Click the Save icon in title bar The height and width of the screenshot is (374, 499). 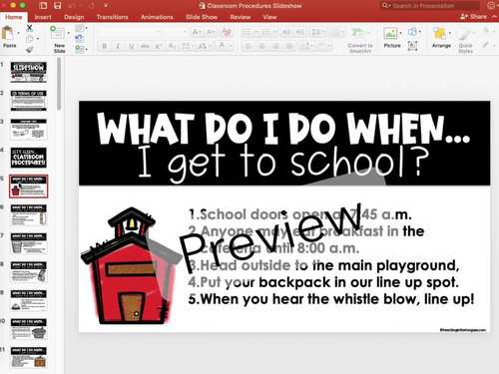[x=58, y=6]
